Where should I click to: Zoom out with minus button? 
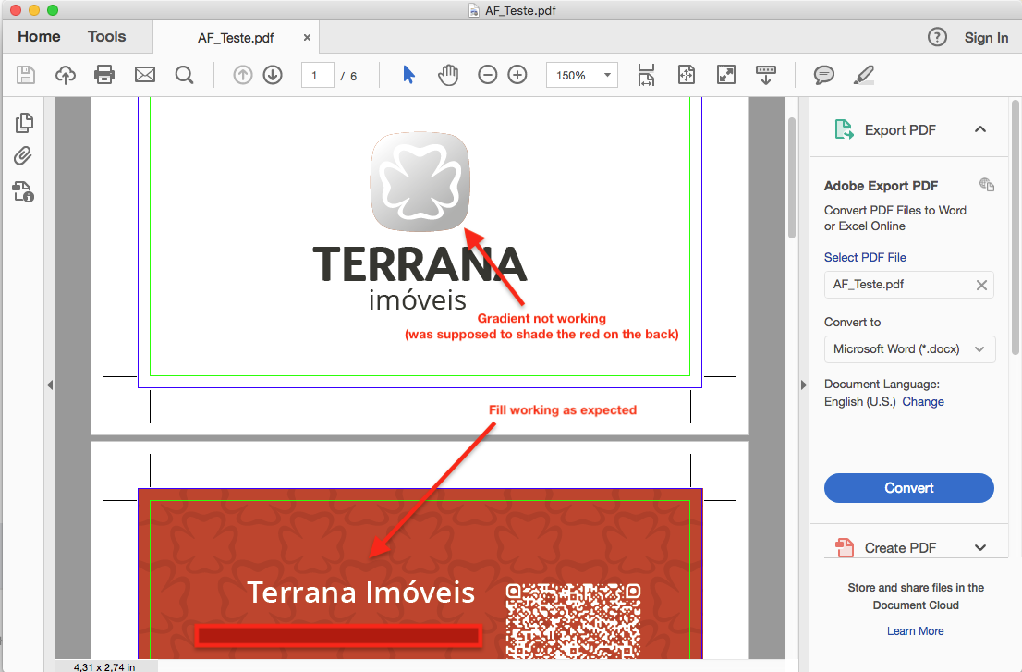(x=488, y=75)
